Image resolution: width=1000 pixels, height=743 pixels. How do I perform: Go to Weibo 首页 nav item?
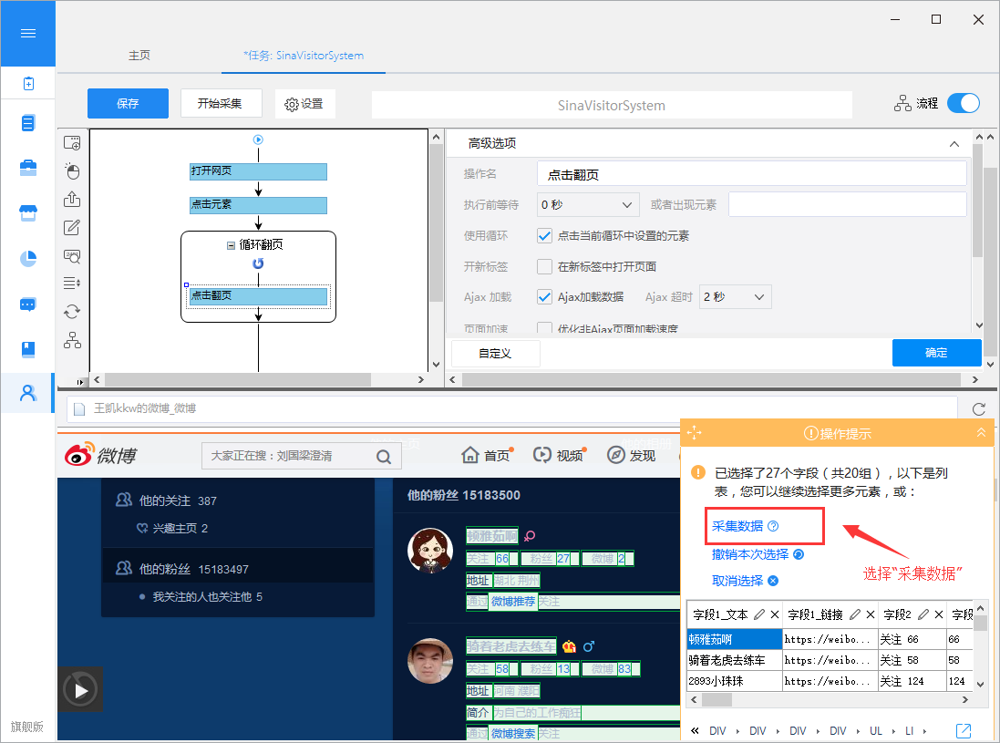488,455
